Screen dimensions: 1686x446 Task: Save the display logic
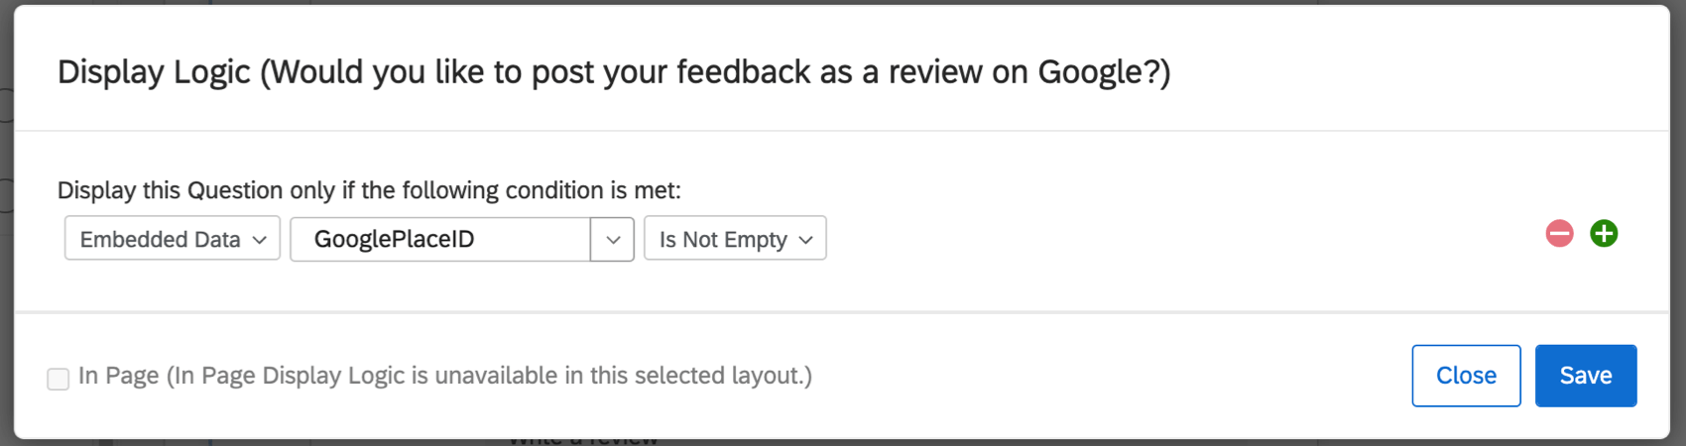(1585, 376)
